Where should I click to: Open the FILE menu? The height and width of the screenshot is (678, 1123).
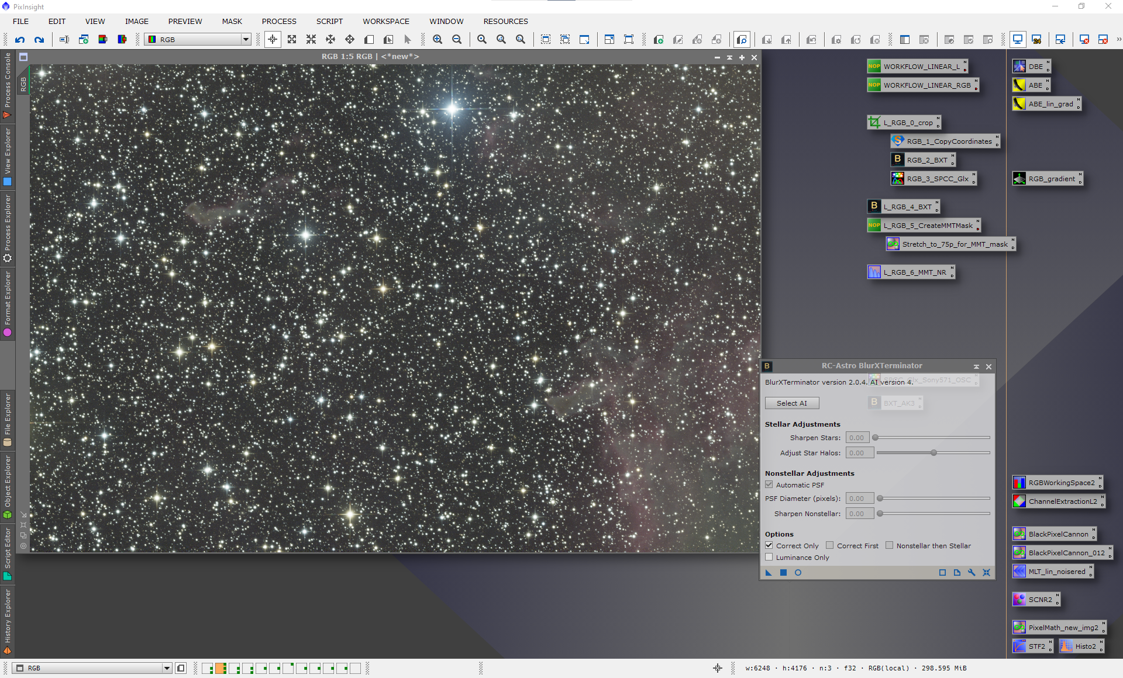point(20,21)
